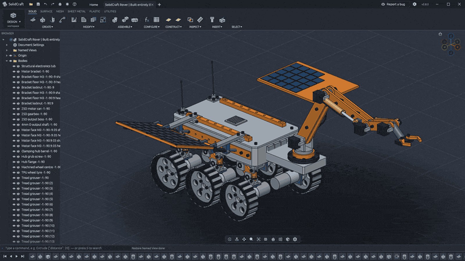Hide the Hub flange -1:-90 body

pos(14,162)
